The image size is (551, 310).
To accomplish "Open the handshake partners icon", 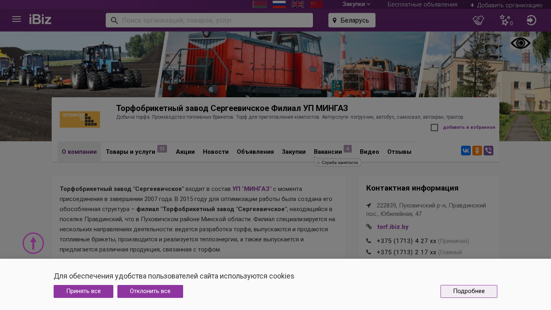I will tap(478, 20).
